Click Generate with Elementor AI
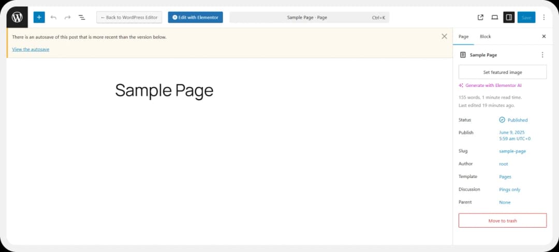 [x=490, y=85]
